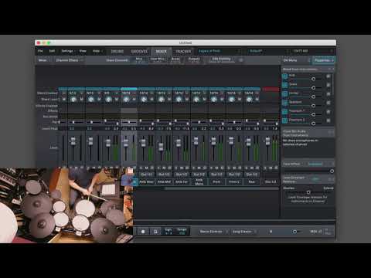Adjust the Shorten/Extend envelope slider
The height and width of the screenshot is (278, 371).
308,192
